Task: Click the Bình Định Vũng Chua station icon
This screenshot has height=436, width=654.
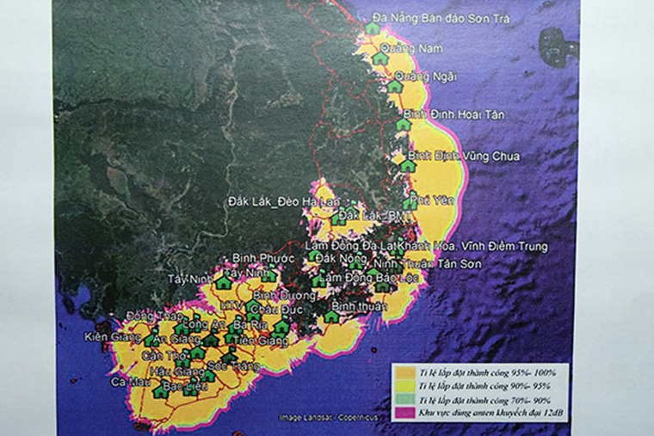Action: pos(407,165)
